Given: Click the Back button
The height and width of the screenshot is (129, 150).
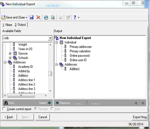Looking at the screenshot, I should 9,117.
